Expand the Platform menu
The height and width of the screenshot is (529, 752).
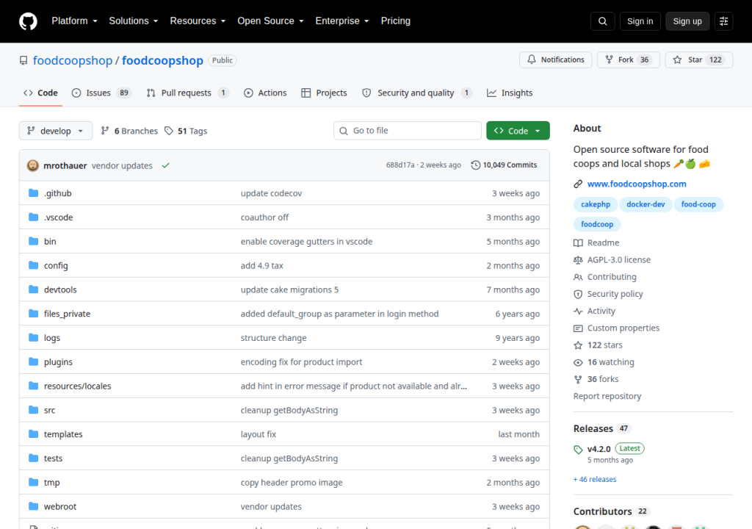(74, 21)
